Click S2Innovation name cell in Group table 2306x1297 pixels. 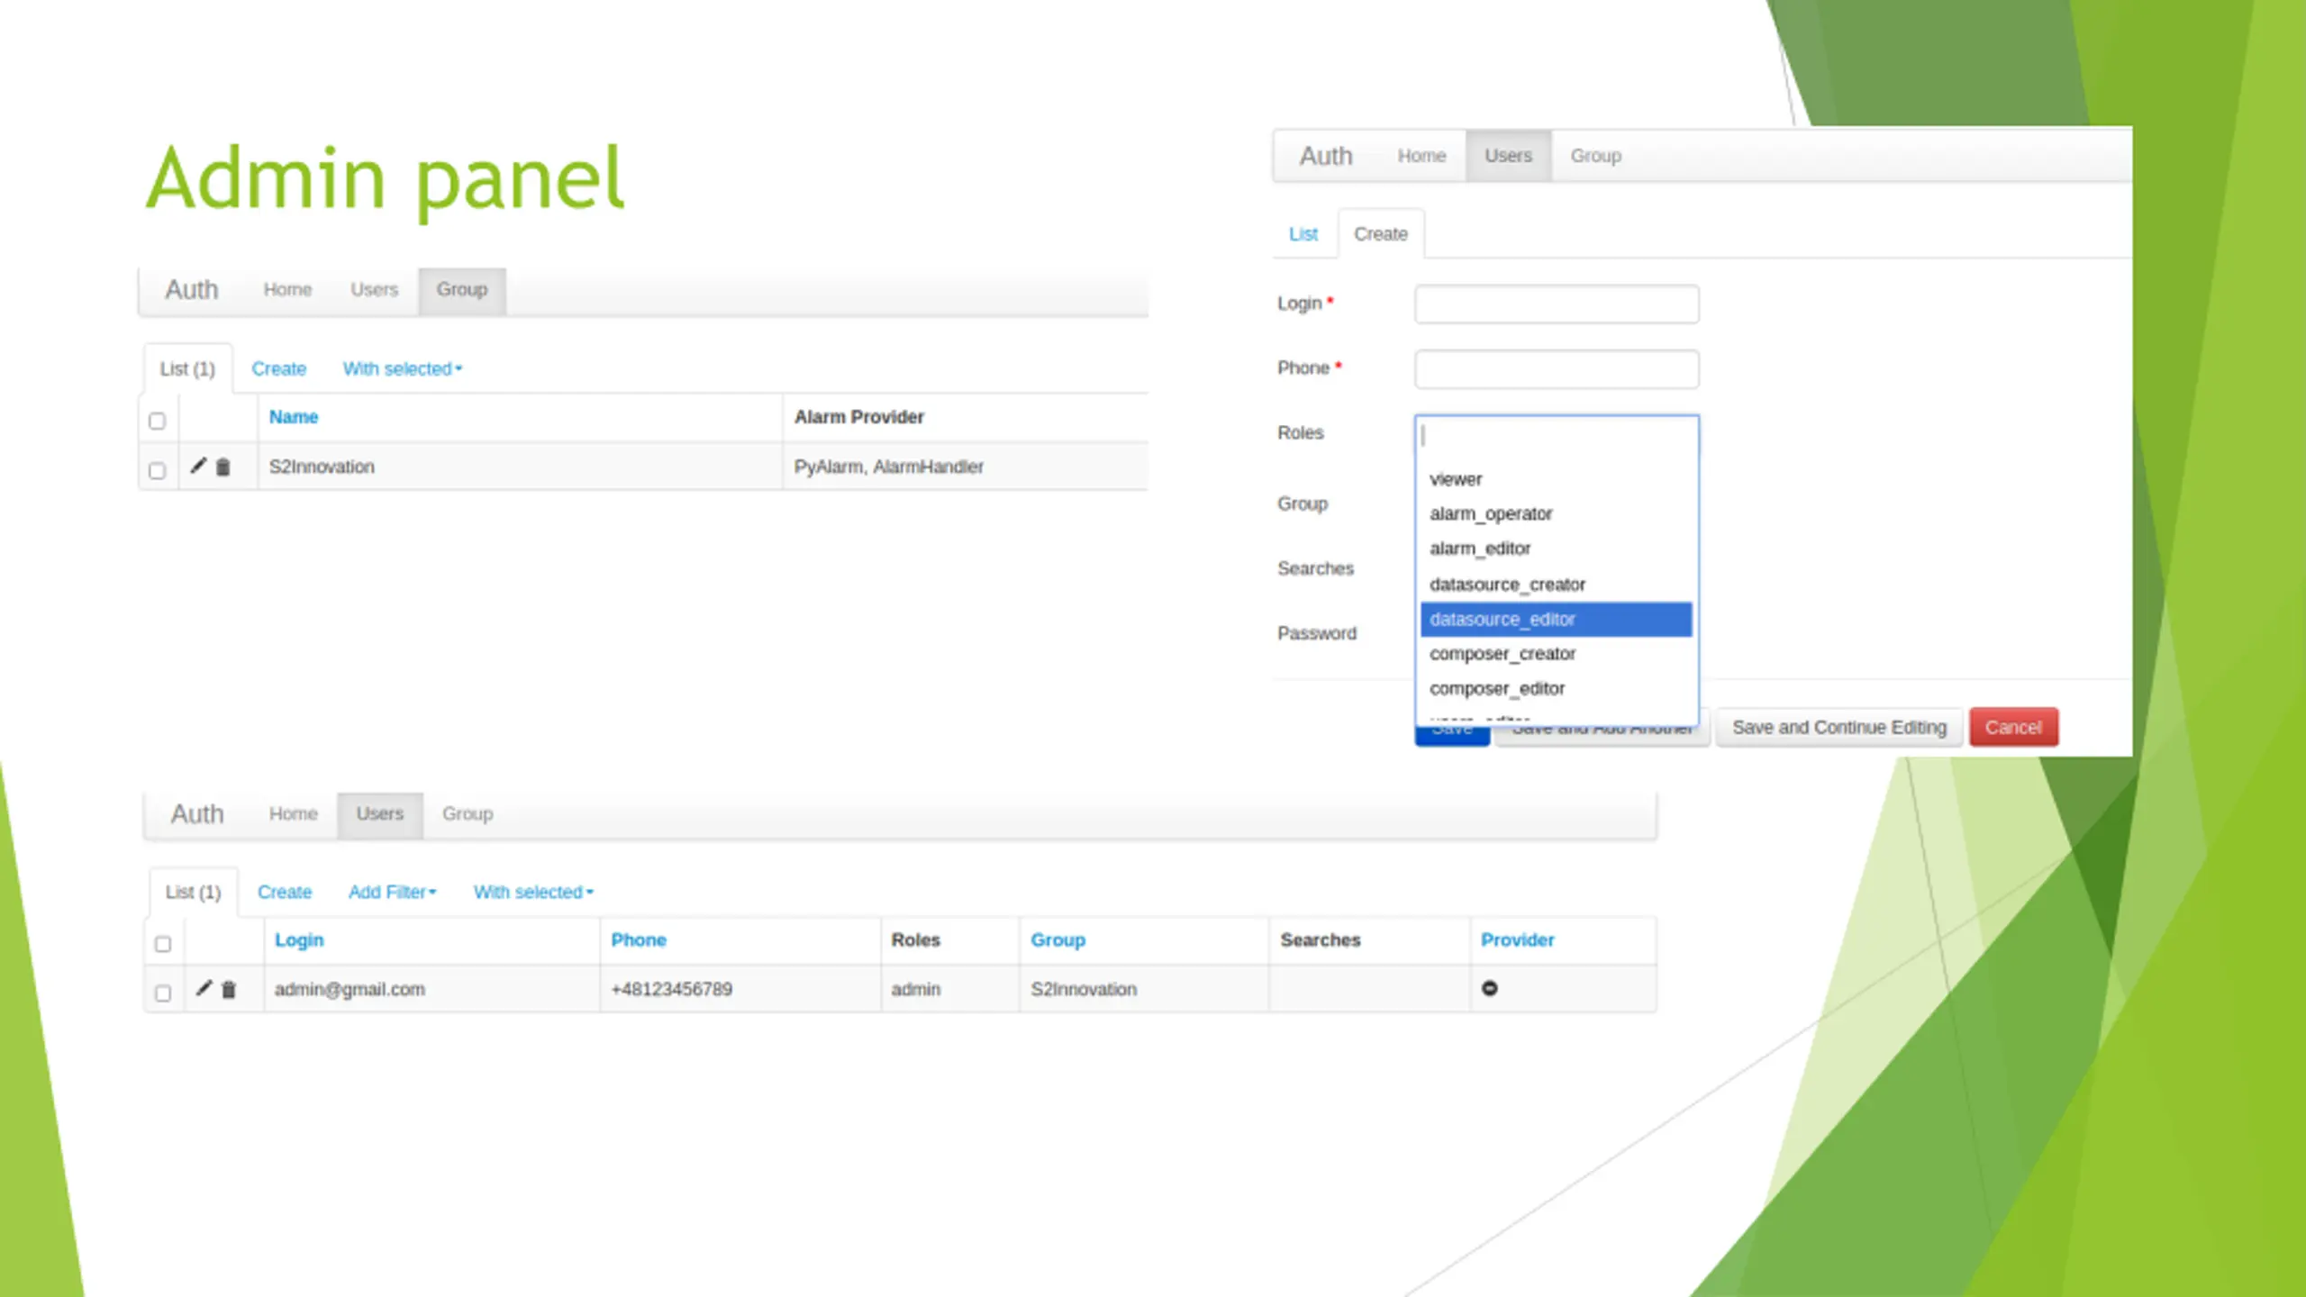coord(521,467)
